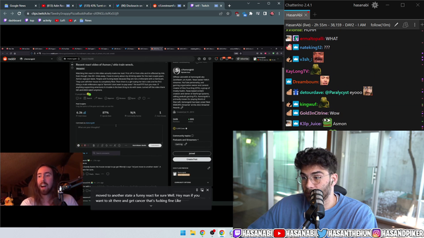The width and height of the screenshot is (424, 238).
Task: Close the wtf - Twitch tab
Action: pyautogui.click(x=221, y=6)
